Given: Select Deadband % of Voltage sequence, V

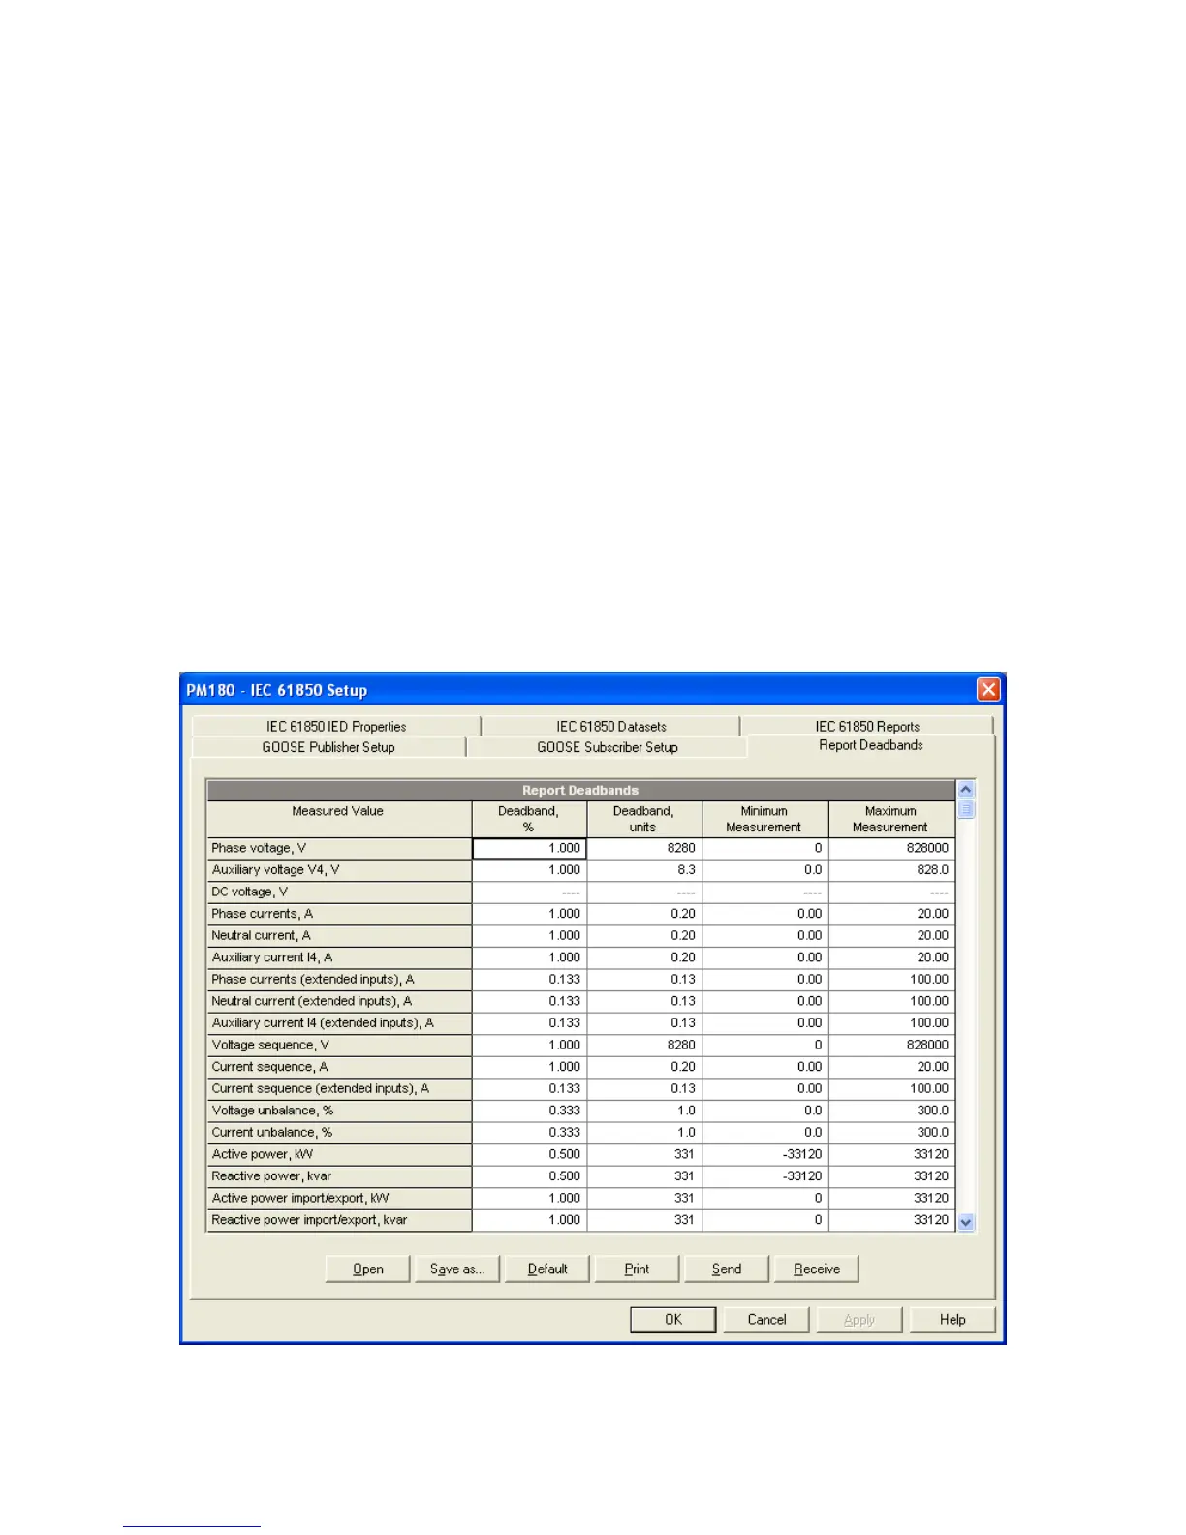Looking at the screenshot, I should [529, 1045].
